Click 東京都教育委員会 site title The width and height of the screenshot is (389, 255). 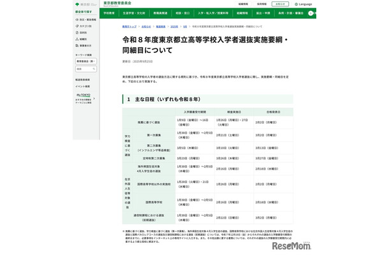[117, 3]
